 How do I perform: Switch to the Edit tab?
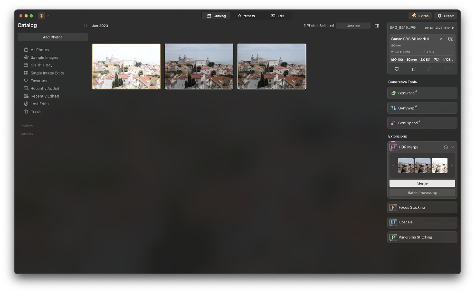[x=277, y=16]
